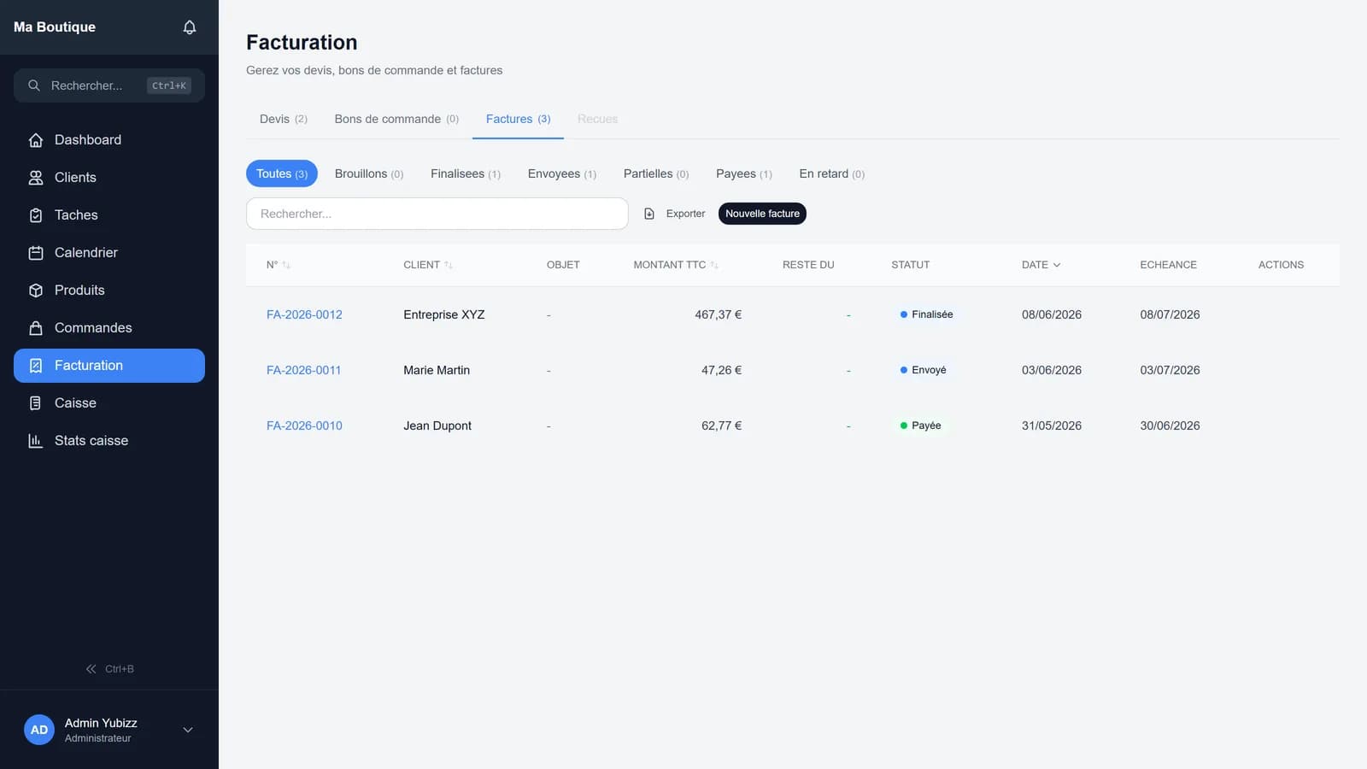This screenshot has height=769, width=1367.
Task: Click the Finalisée status badge
Action: click(x=926, y=314)
